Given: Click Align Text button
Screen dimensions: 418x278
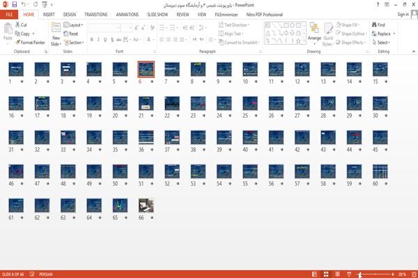Looking at the screenshot, I should 231,33.
